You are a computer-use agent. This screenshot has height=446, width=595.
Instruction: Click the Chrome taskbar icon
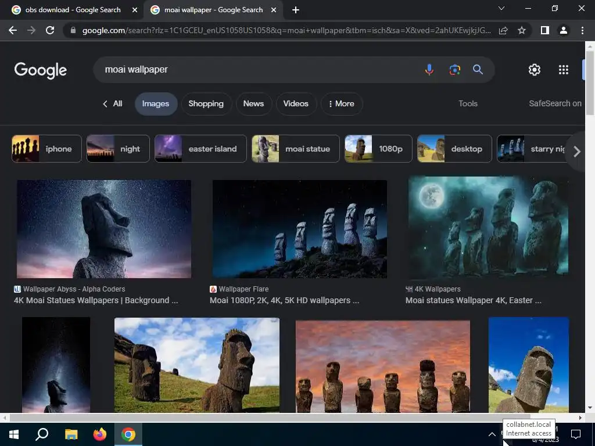pos(128,434)
